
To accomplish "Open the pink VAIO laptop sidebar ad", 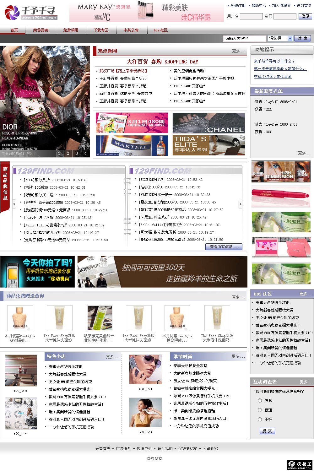I will click(281, 247).
